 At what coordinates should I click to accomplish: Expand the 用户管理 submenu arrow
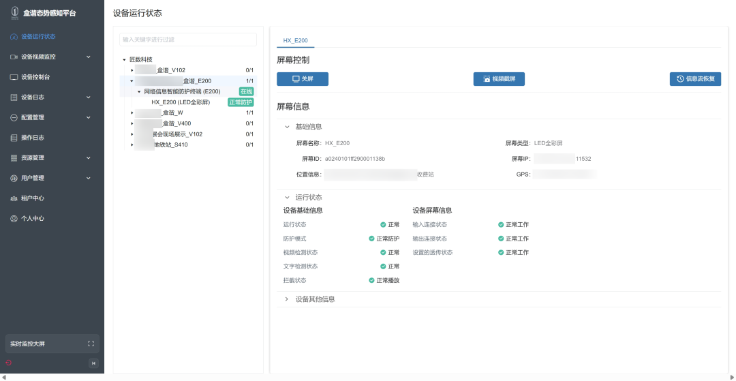coord(88,178)
